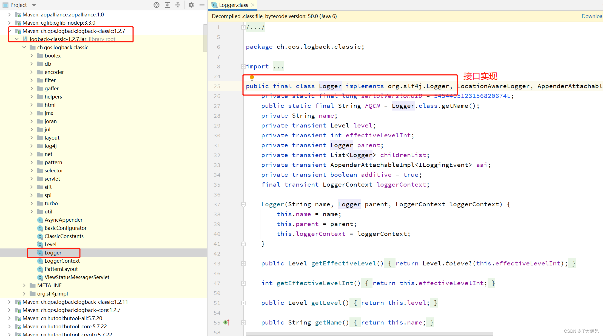Click the Collapse All toolbar icon
Image resolution: width=603 pixels, height=336 pixels.
coord(178,5)
